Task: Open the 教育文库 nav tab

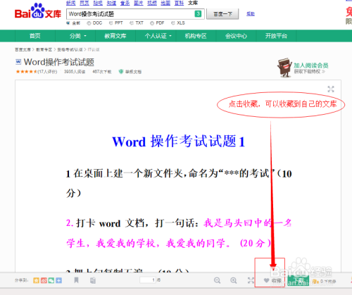Action: click(115, 36)
